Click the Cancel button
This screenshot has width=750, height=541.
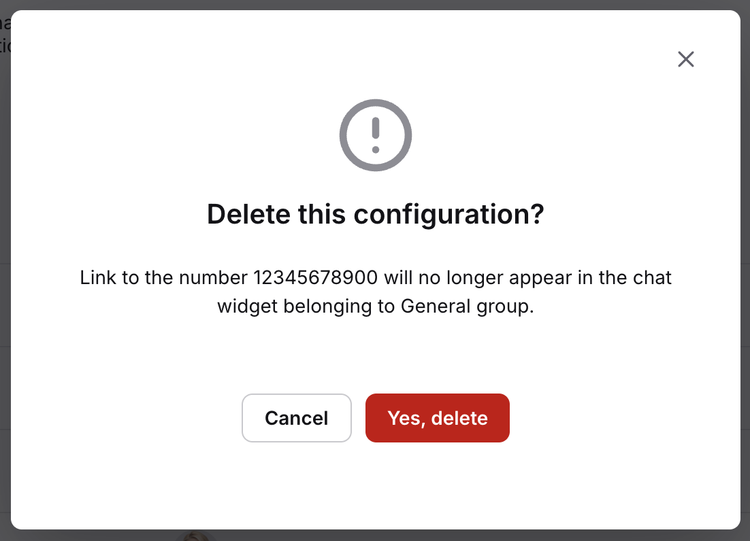[297, 418]
